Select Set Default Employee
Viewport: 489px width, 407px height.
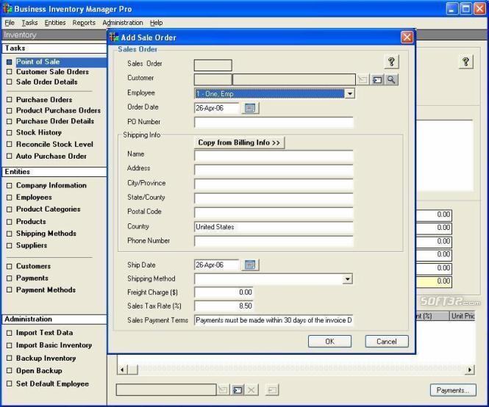pos(52,384)
